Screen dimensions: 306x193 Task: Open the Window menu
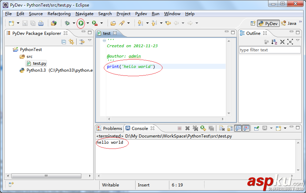pos(172,14)
